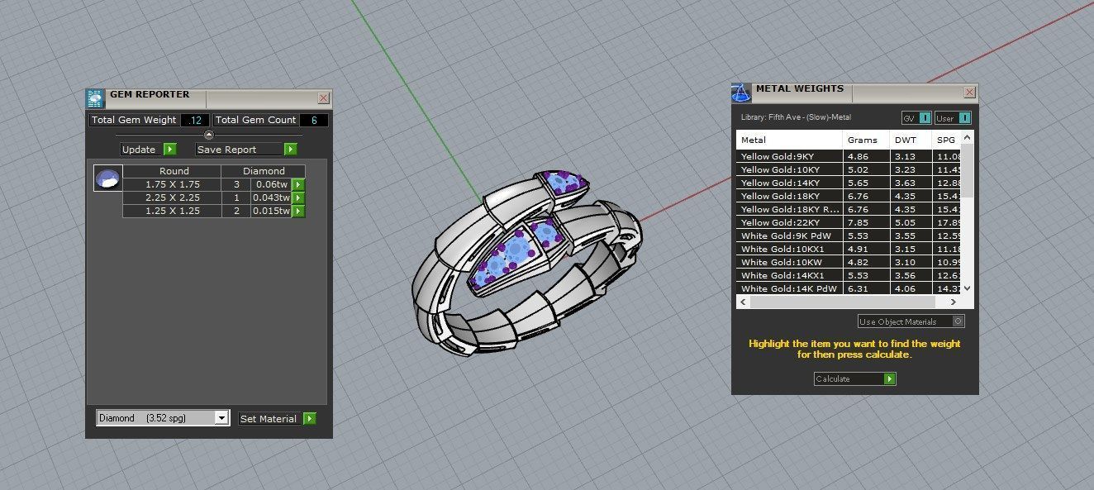This screenshot has height=490, width=1094.
Task: Click the Metal column header
Action: 789,140
